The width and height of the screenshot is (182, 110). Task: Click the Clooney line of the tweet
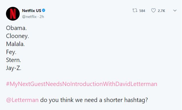point(17,36)
